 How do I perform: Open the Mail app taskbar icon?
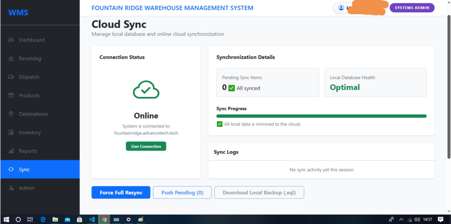coord(67,219)
